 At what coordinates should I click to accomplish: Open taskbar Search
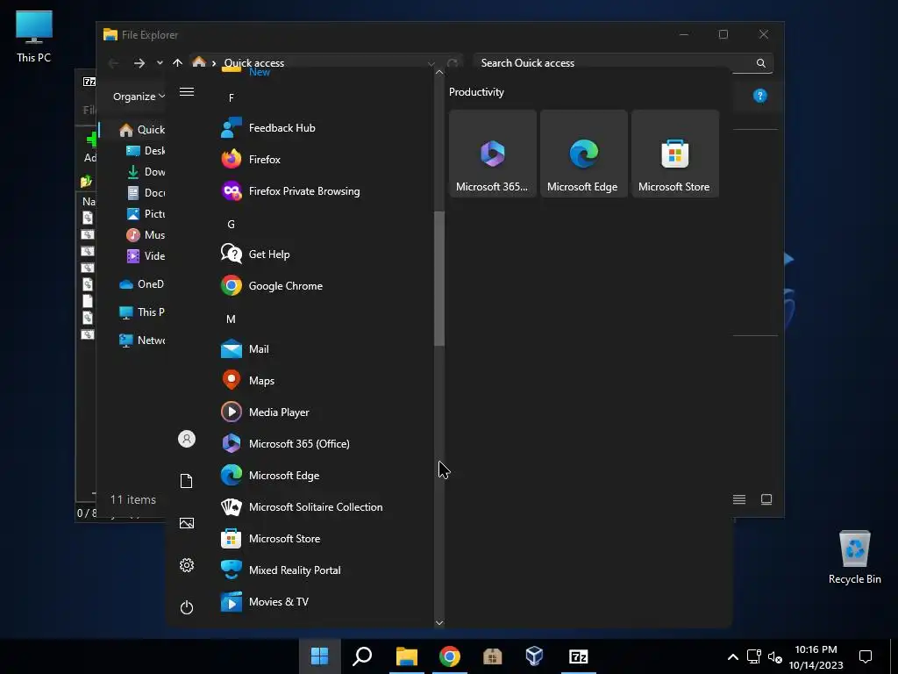(362, 656)
